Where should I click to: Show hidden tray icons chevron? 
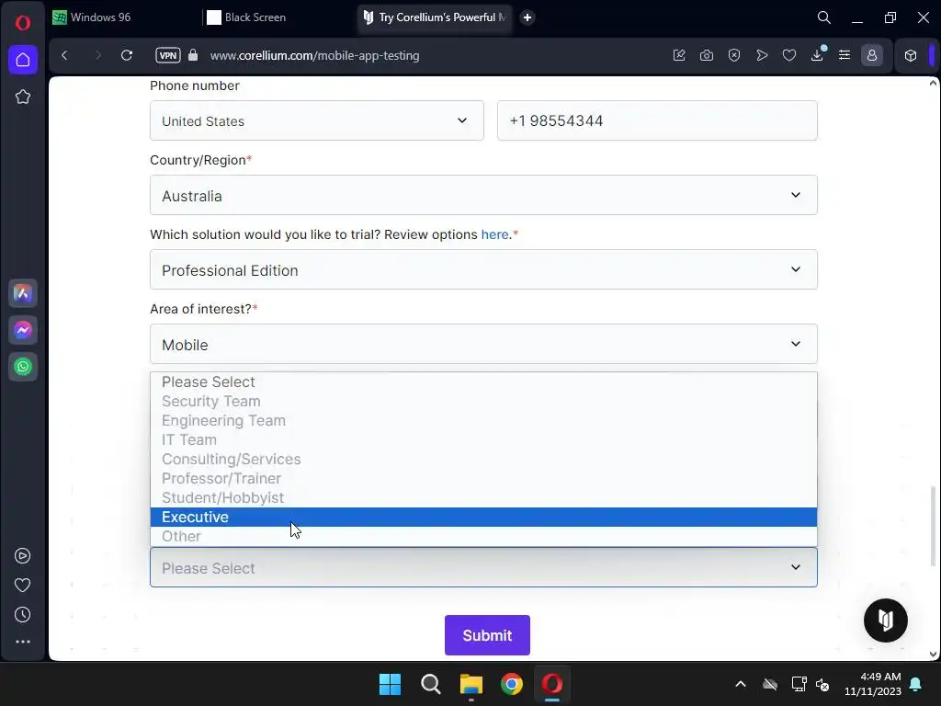point(741,684)
